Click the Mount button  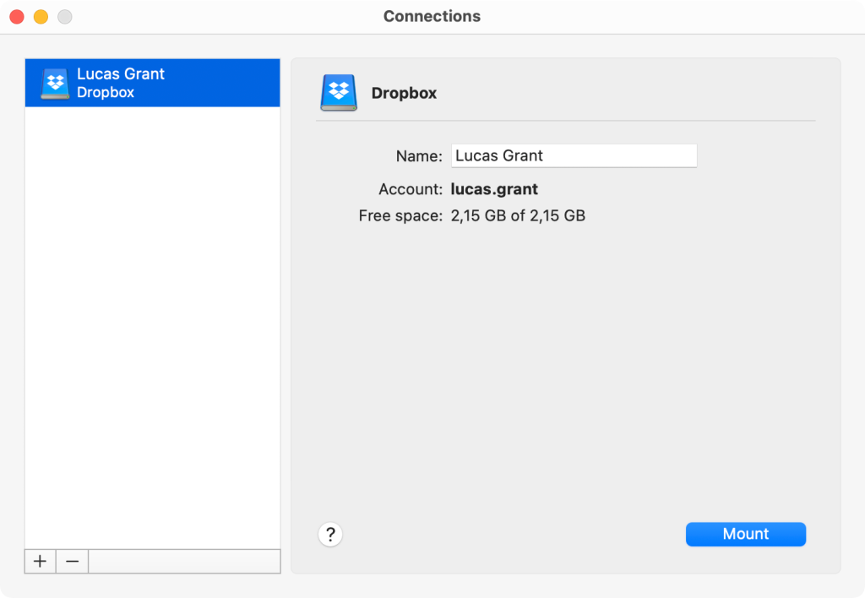pyautogui.click(x=745, y=534)
